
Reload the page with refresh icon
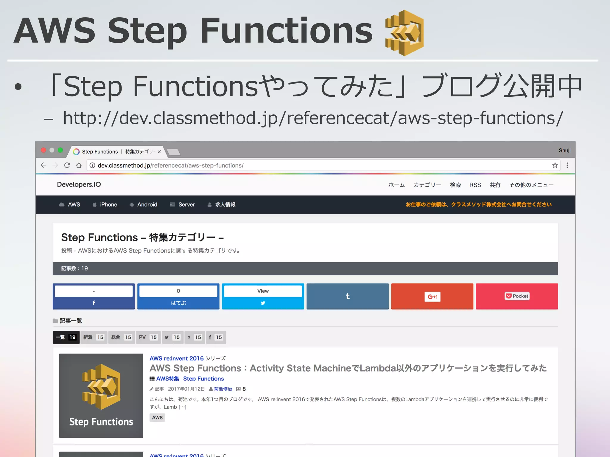point(67,165)
